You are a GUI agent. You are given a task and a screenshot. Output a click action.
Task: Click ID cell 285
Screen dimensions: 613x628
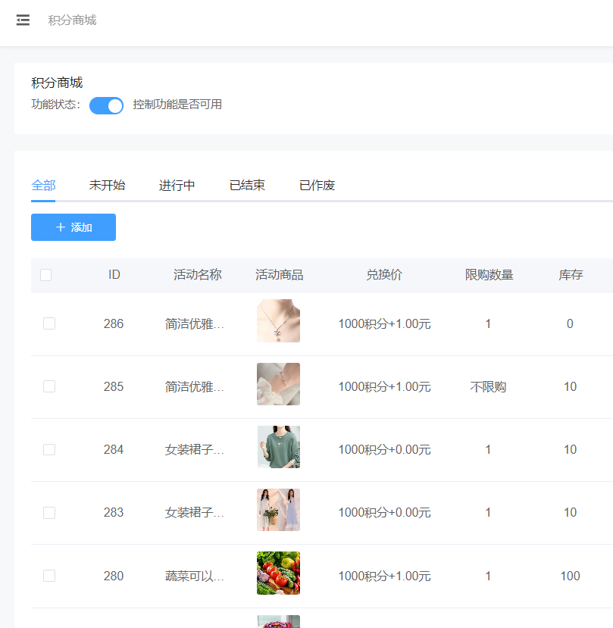pos(114,386)
